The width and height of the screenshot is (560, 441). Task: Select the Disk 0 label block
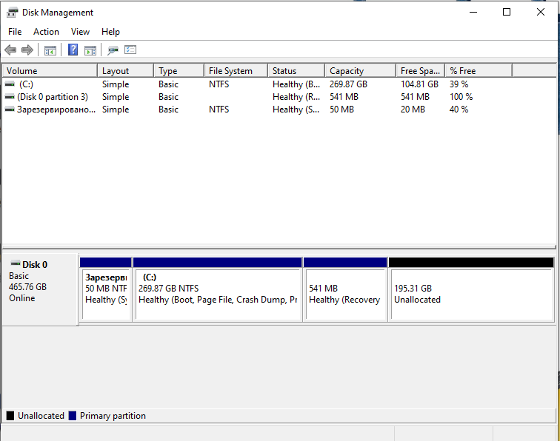[40, 289]
